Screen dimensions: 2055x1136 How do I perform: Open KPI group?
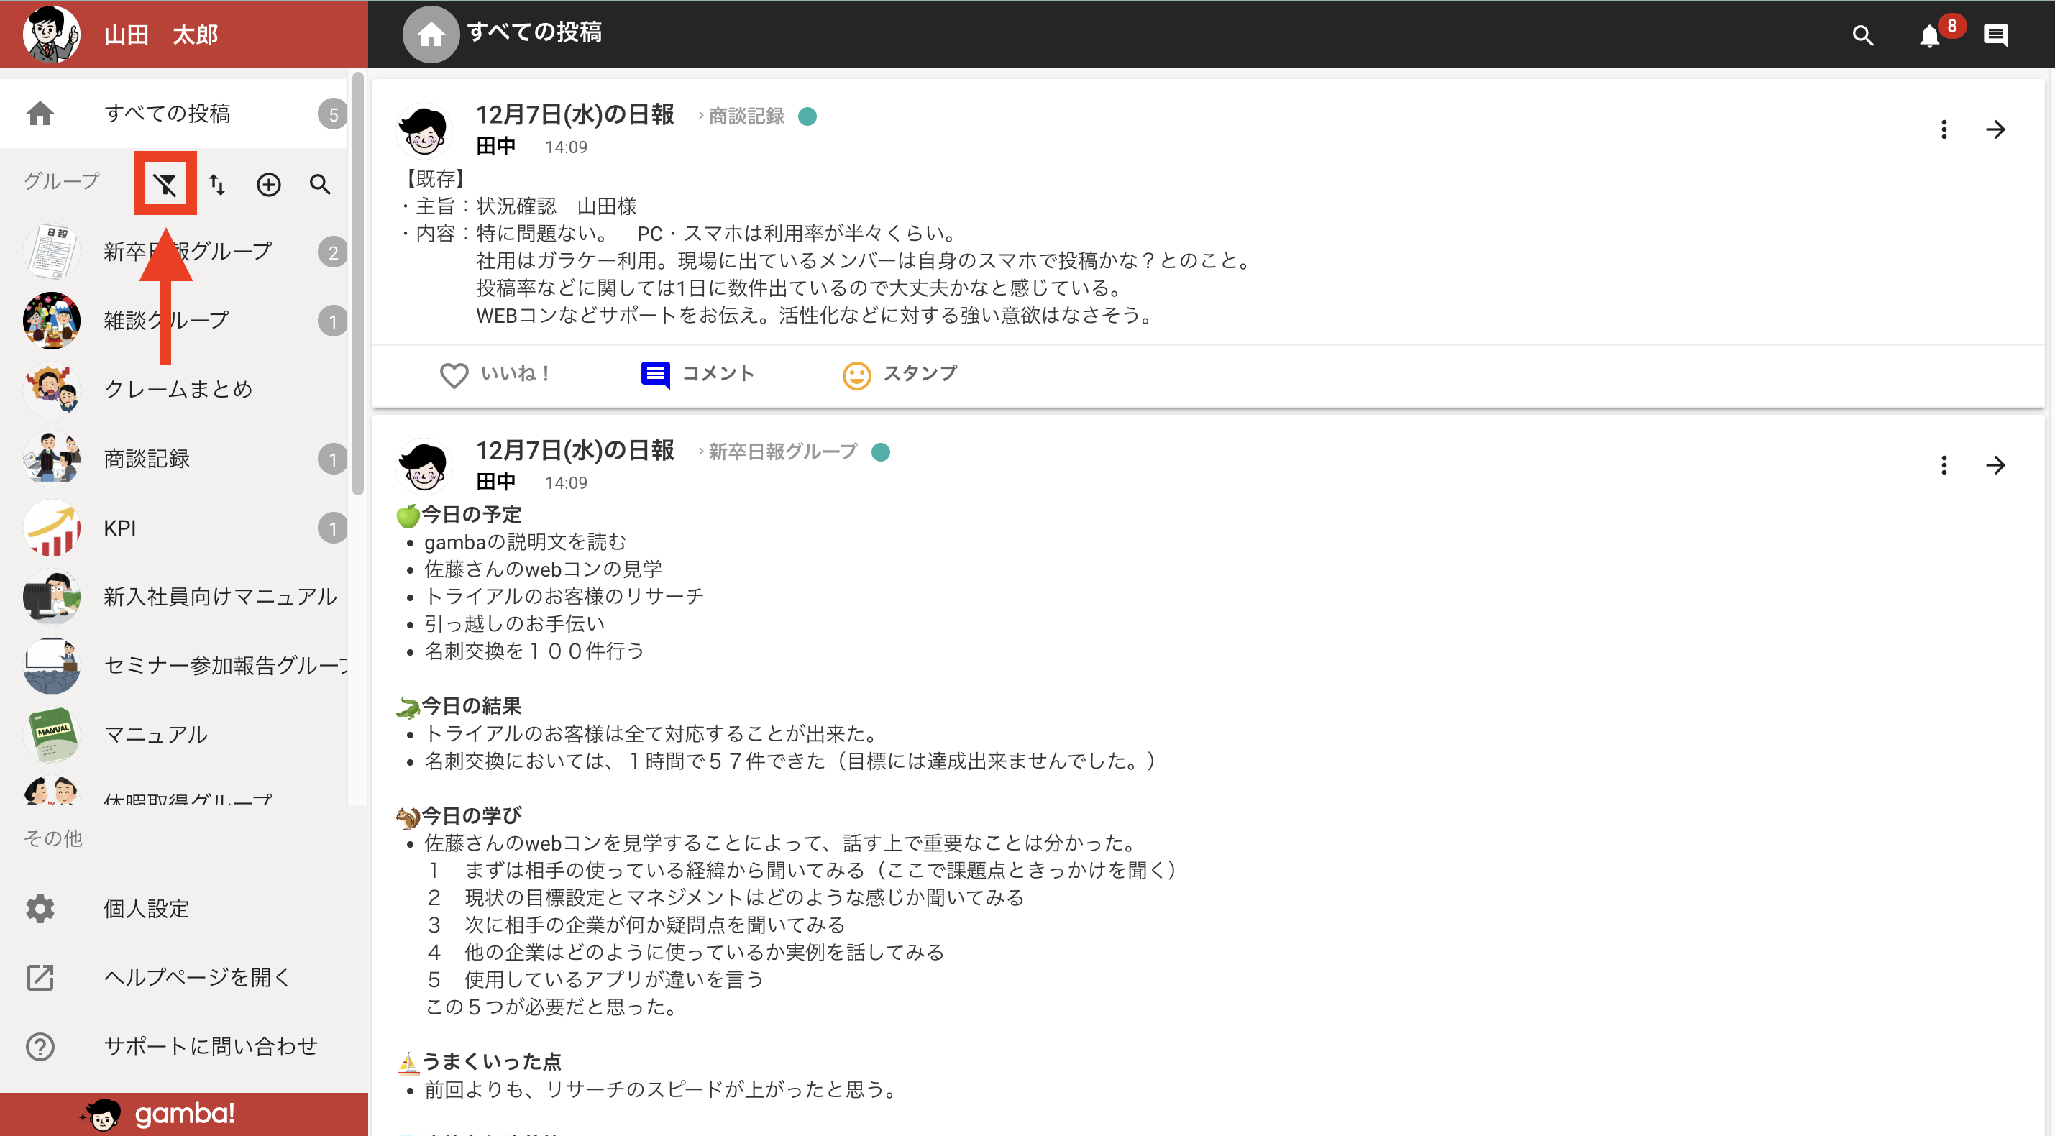coord(174,528)
